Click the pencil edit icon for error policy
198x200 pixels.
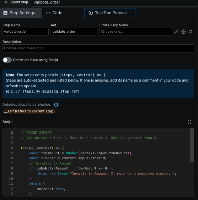coord(176,32)
